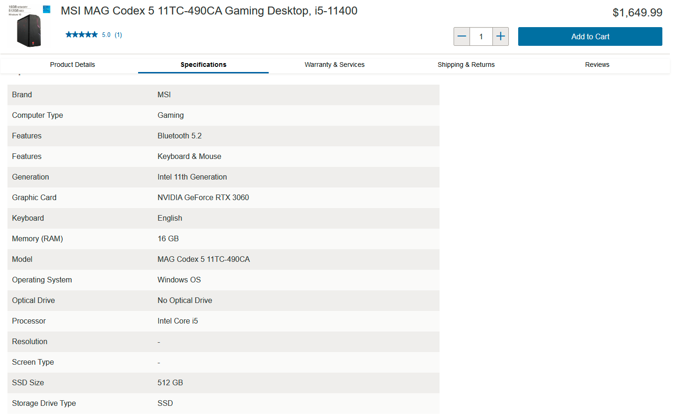
Task: Open the Product Details tab
Action: point(73,65)
